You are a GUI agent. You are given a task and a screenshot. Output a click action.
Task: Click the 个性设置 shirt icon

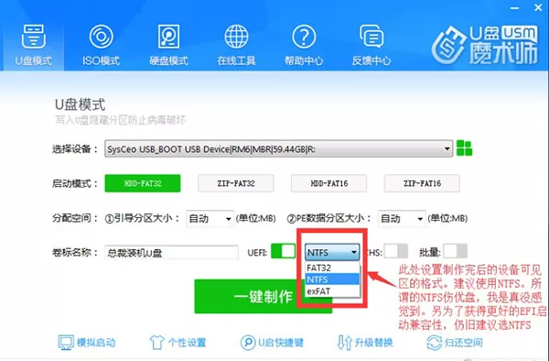156,343
